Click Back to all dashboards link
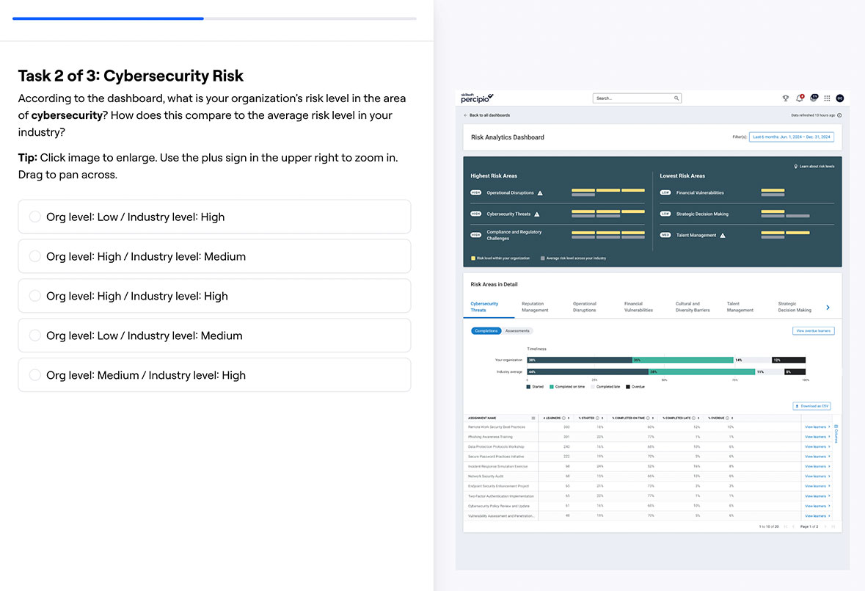 click(x=487, y=115)
